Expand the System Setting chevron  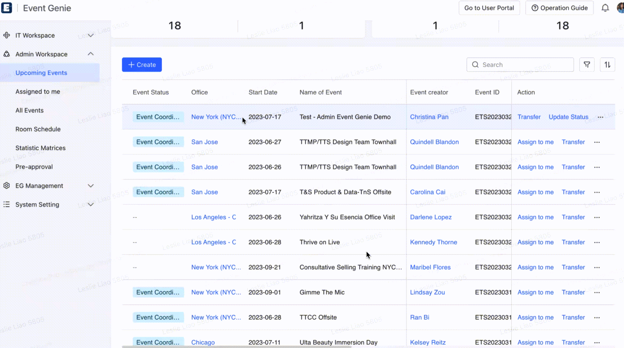click(91, 204)
